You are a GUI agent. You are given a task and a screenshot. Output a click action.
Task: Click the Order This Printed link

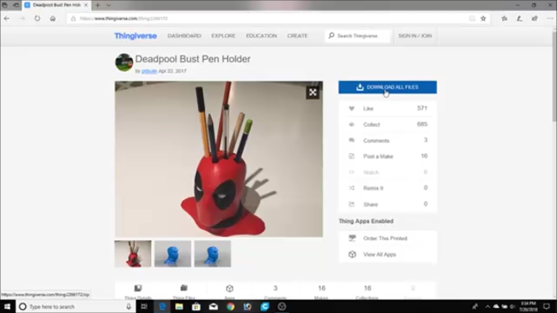[x=385, y=238]
